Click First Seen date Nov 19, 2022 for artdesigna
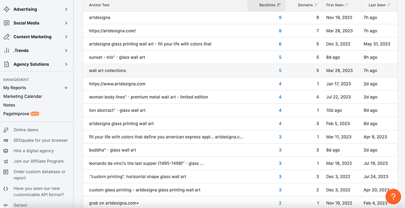405x208 pixels. pos(339,18)
